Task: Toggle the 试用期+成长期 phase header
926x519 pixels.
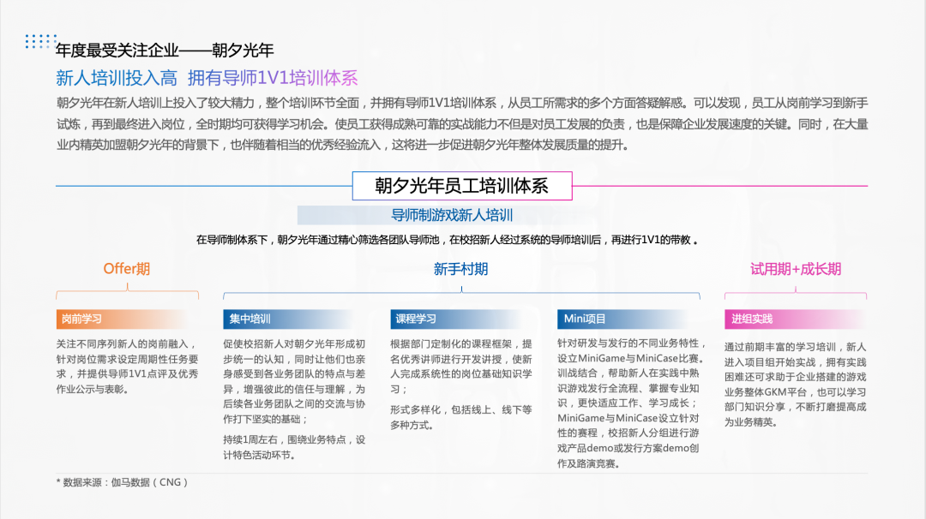Action: (x=794, y=268)
